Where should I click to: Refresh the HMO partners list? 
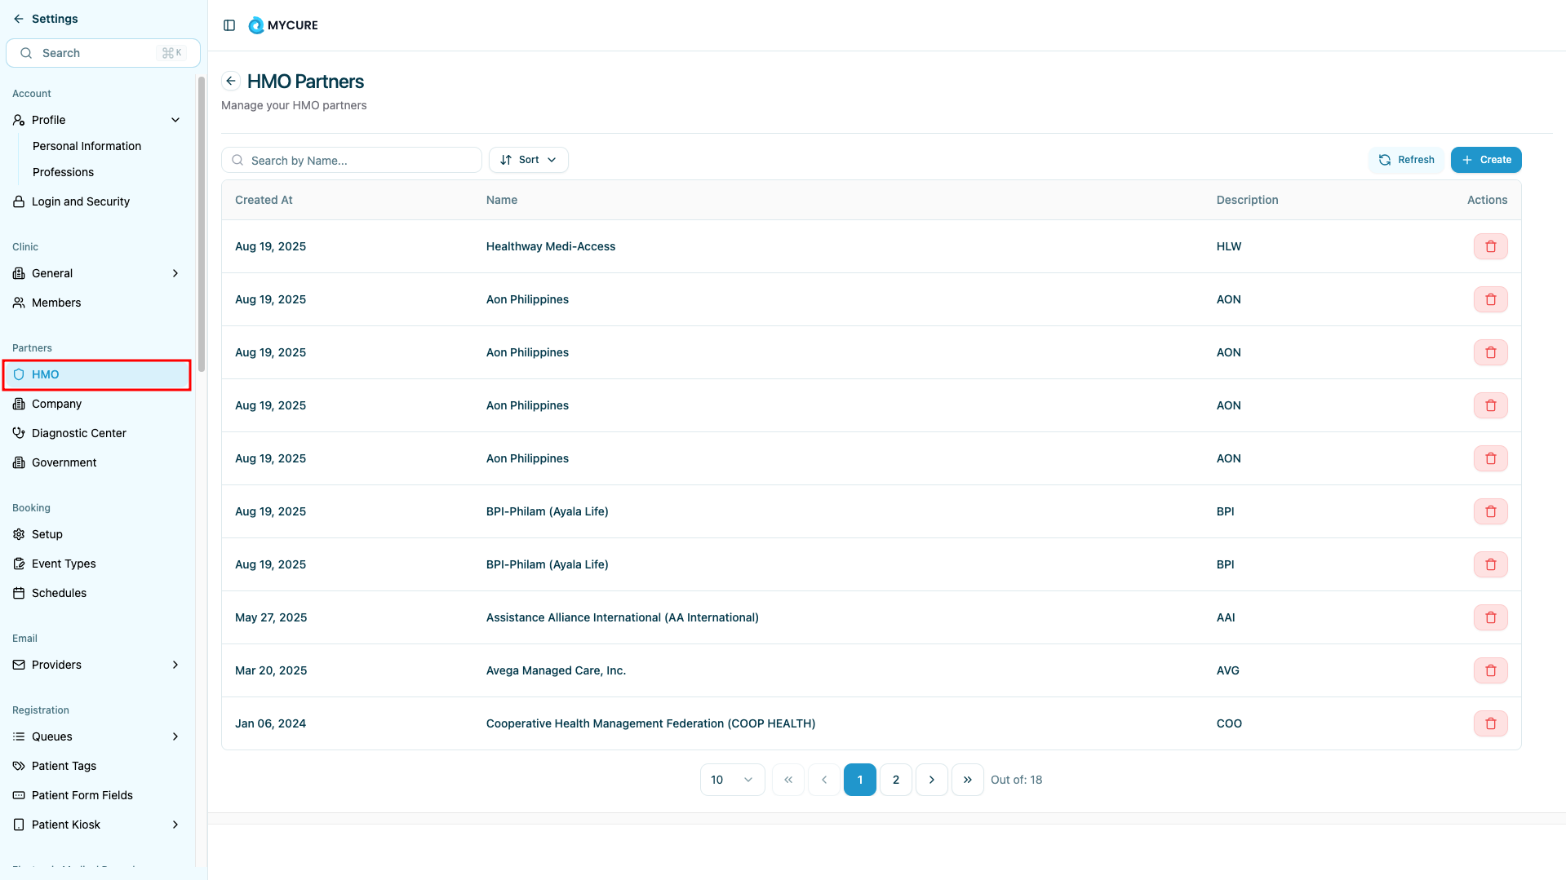click(x=1406, y=160)
